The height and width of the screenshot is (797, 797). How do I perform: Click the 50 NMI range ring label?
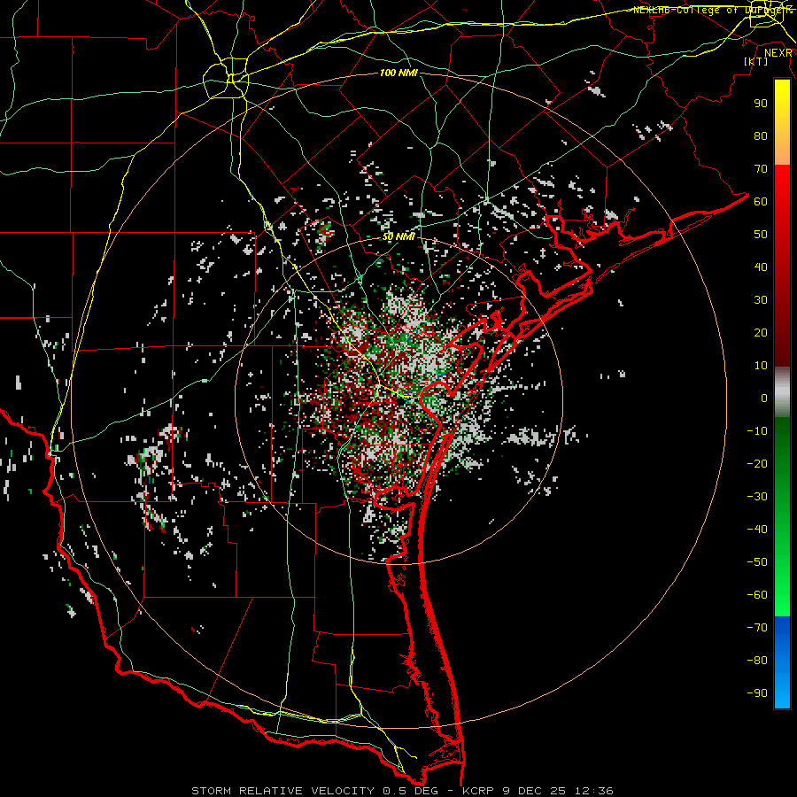[399, 236]
